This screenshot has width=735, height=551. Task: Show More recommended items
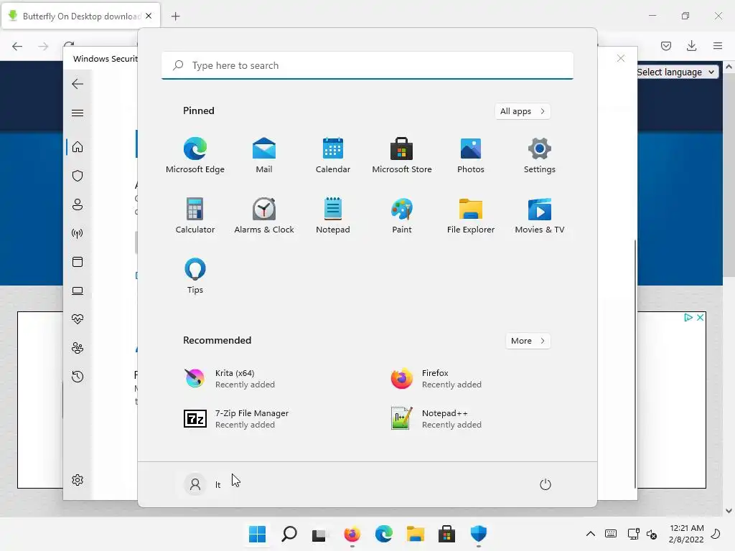coord(528,341)
